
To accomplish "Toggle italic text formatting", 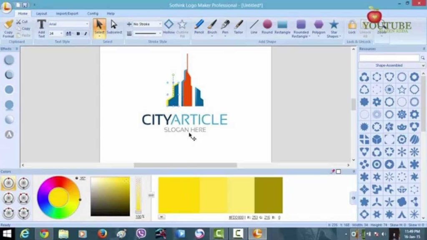I will coord(85,34).
